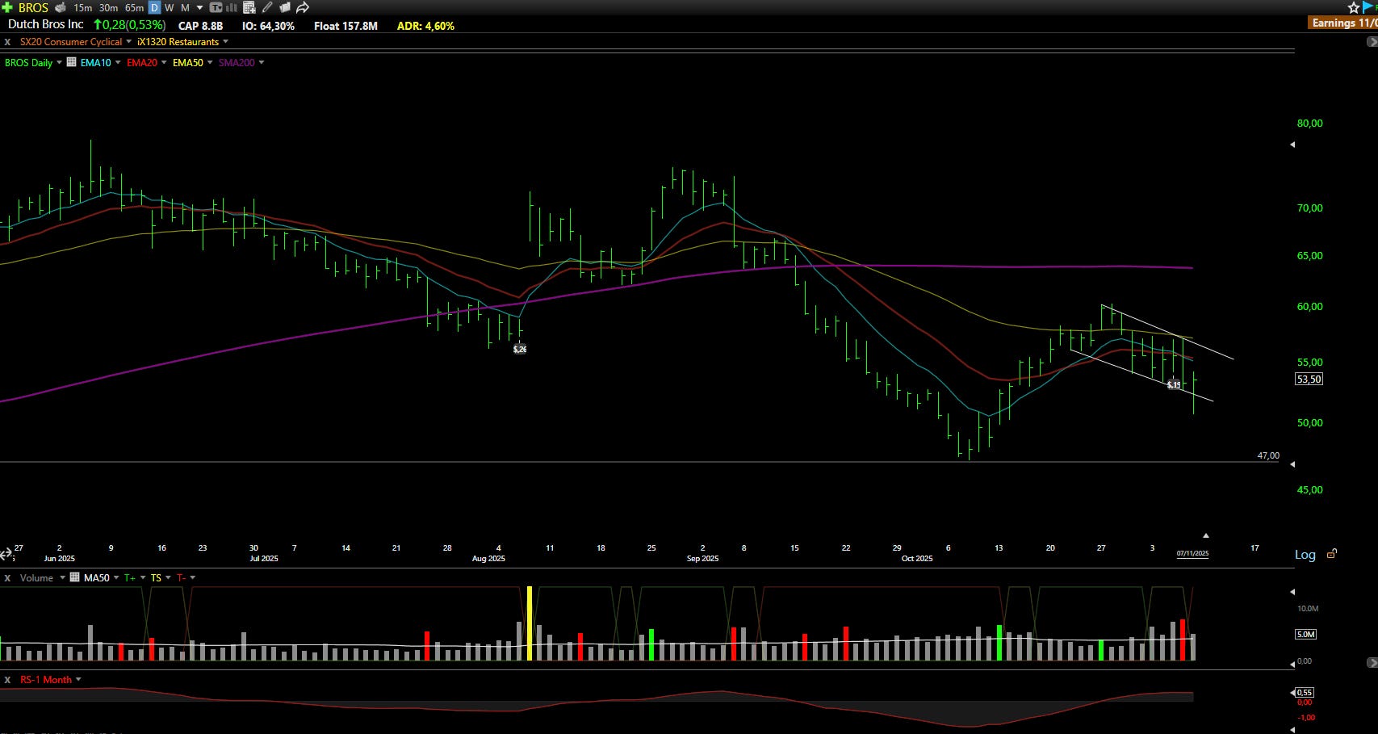This screenshot has height=734, width=1378.
Task: Click the earnings marker near the August low
Action: [520, 349]
